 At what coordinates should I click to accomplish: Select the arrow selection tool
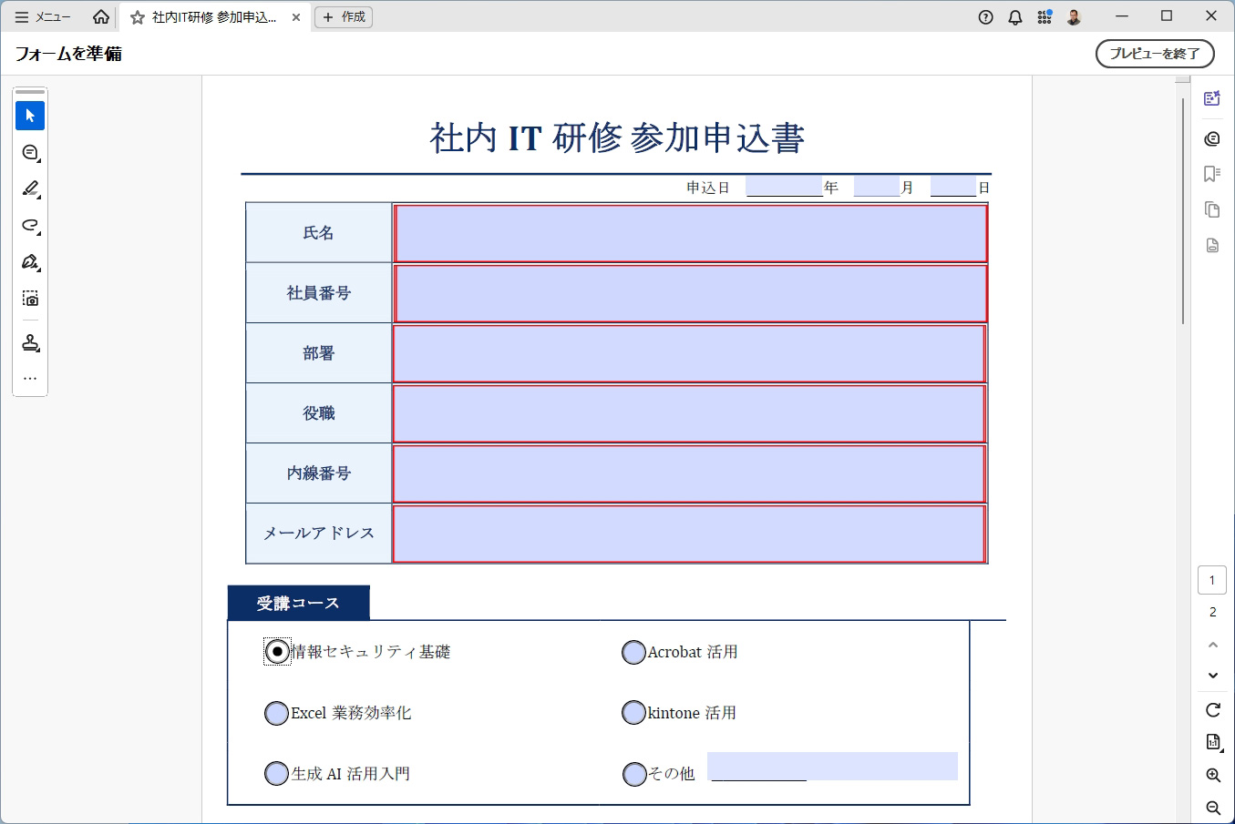[30, 116]
